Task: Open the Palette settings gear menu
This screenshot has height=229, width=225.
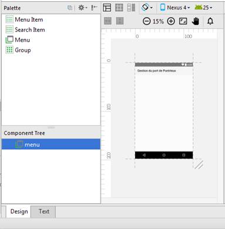Action: (x=82, y=8)
